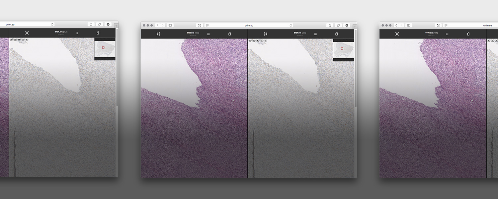Open Downloads in the center window
The width and height of the screenshot is (498, 199).
[x=347, y=25]
